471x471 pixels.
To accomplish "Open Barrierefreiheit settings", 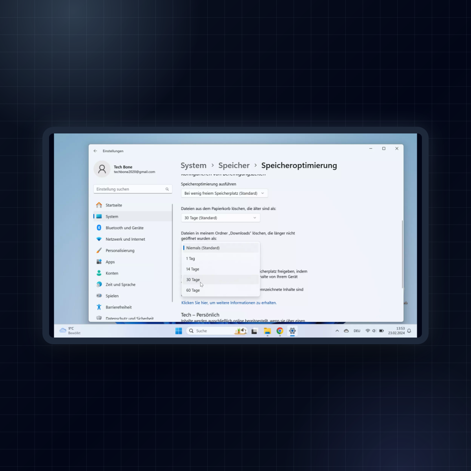I will coord(133,307).
